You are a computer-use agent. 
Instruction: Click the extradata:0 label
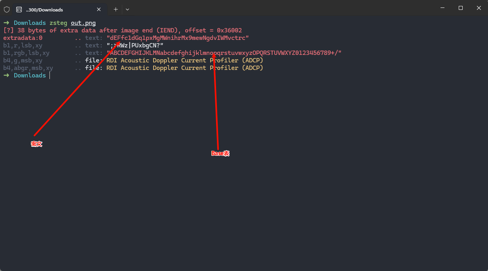coord(23,38)
